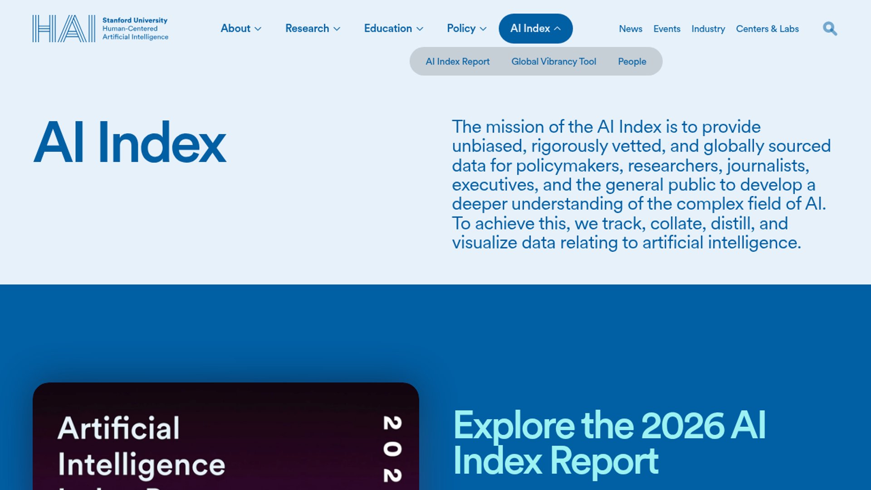This screenshot has width=871, height=490.
Task: Click the vertical 202 year text on cover
Action: click(x=392, y=448)
